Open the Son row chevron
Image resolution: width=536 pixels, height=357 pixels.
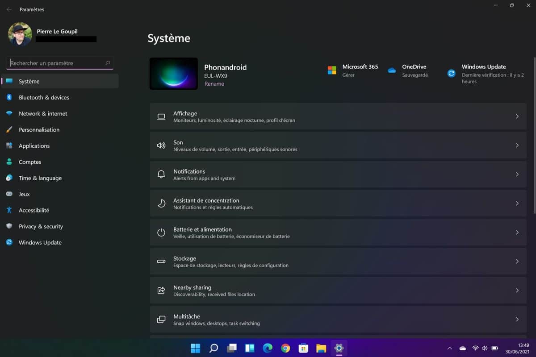pyautogui.click(x=517, y=145)
